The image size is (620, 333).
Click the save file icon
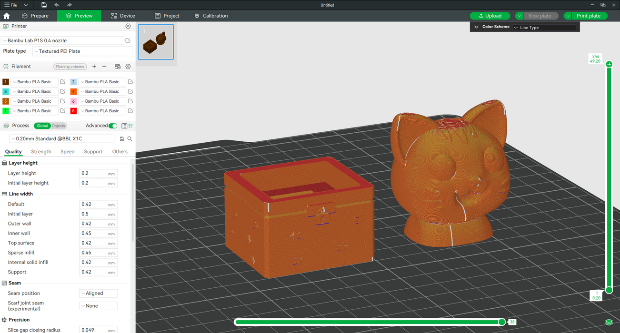pyautogui.click(x=44, y=5)
